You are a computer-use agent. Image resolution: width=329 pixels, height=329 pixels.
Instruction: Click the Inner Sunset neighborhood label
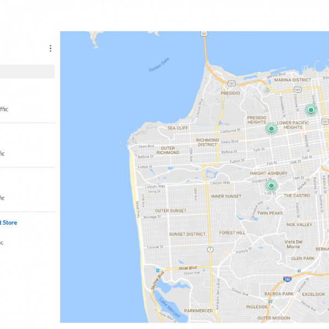click(x=226, y=196)
